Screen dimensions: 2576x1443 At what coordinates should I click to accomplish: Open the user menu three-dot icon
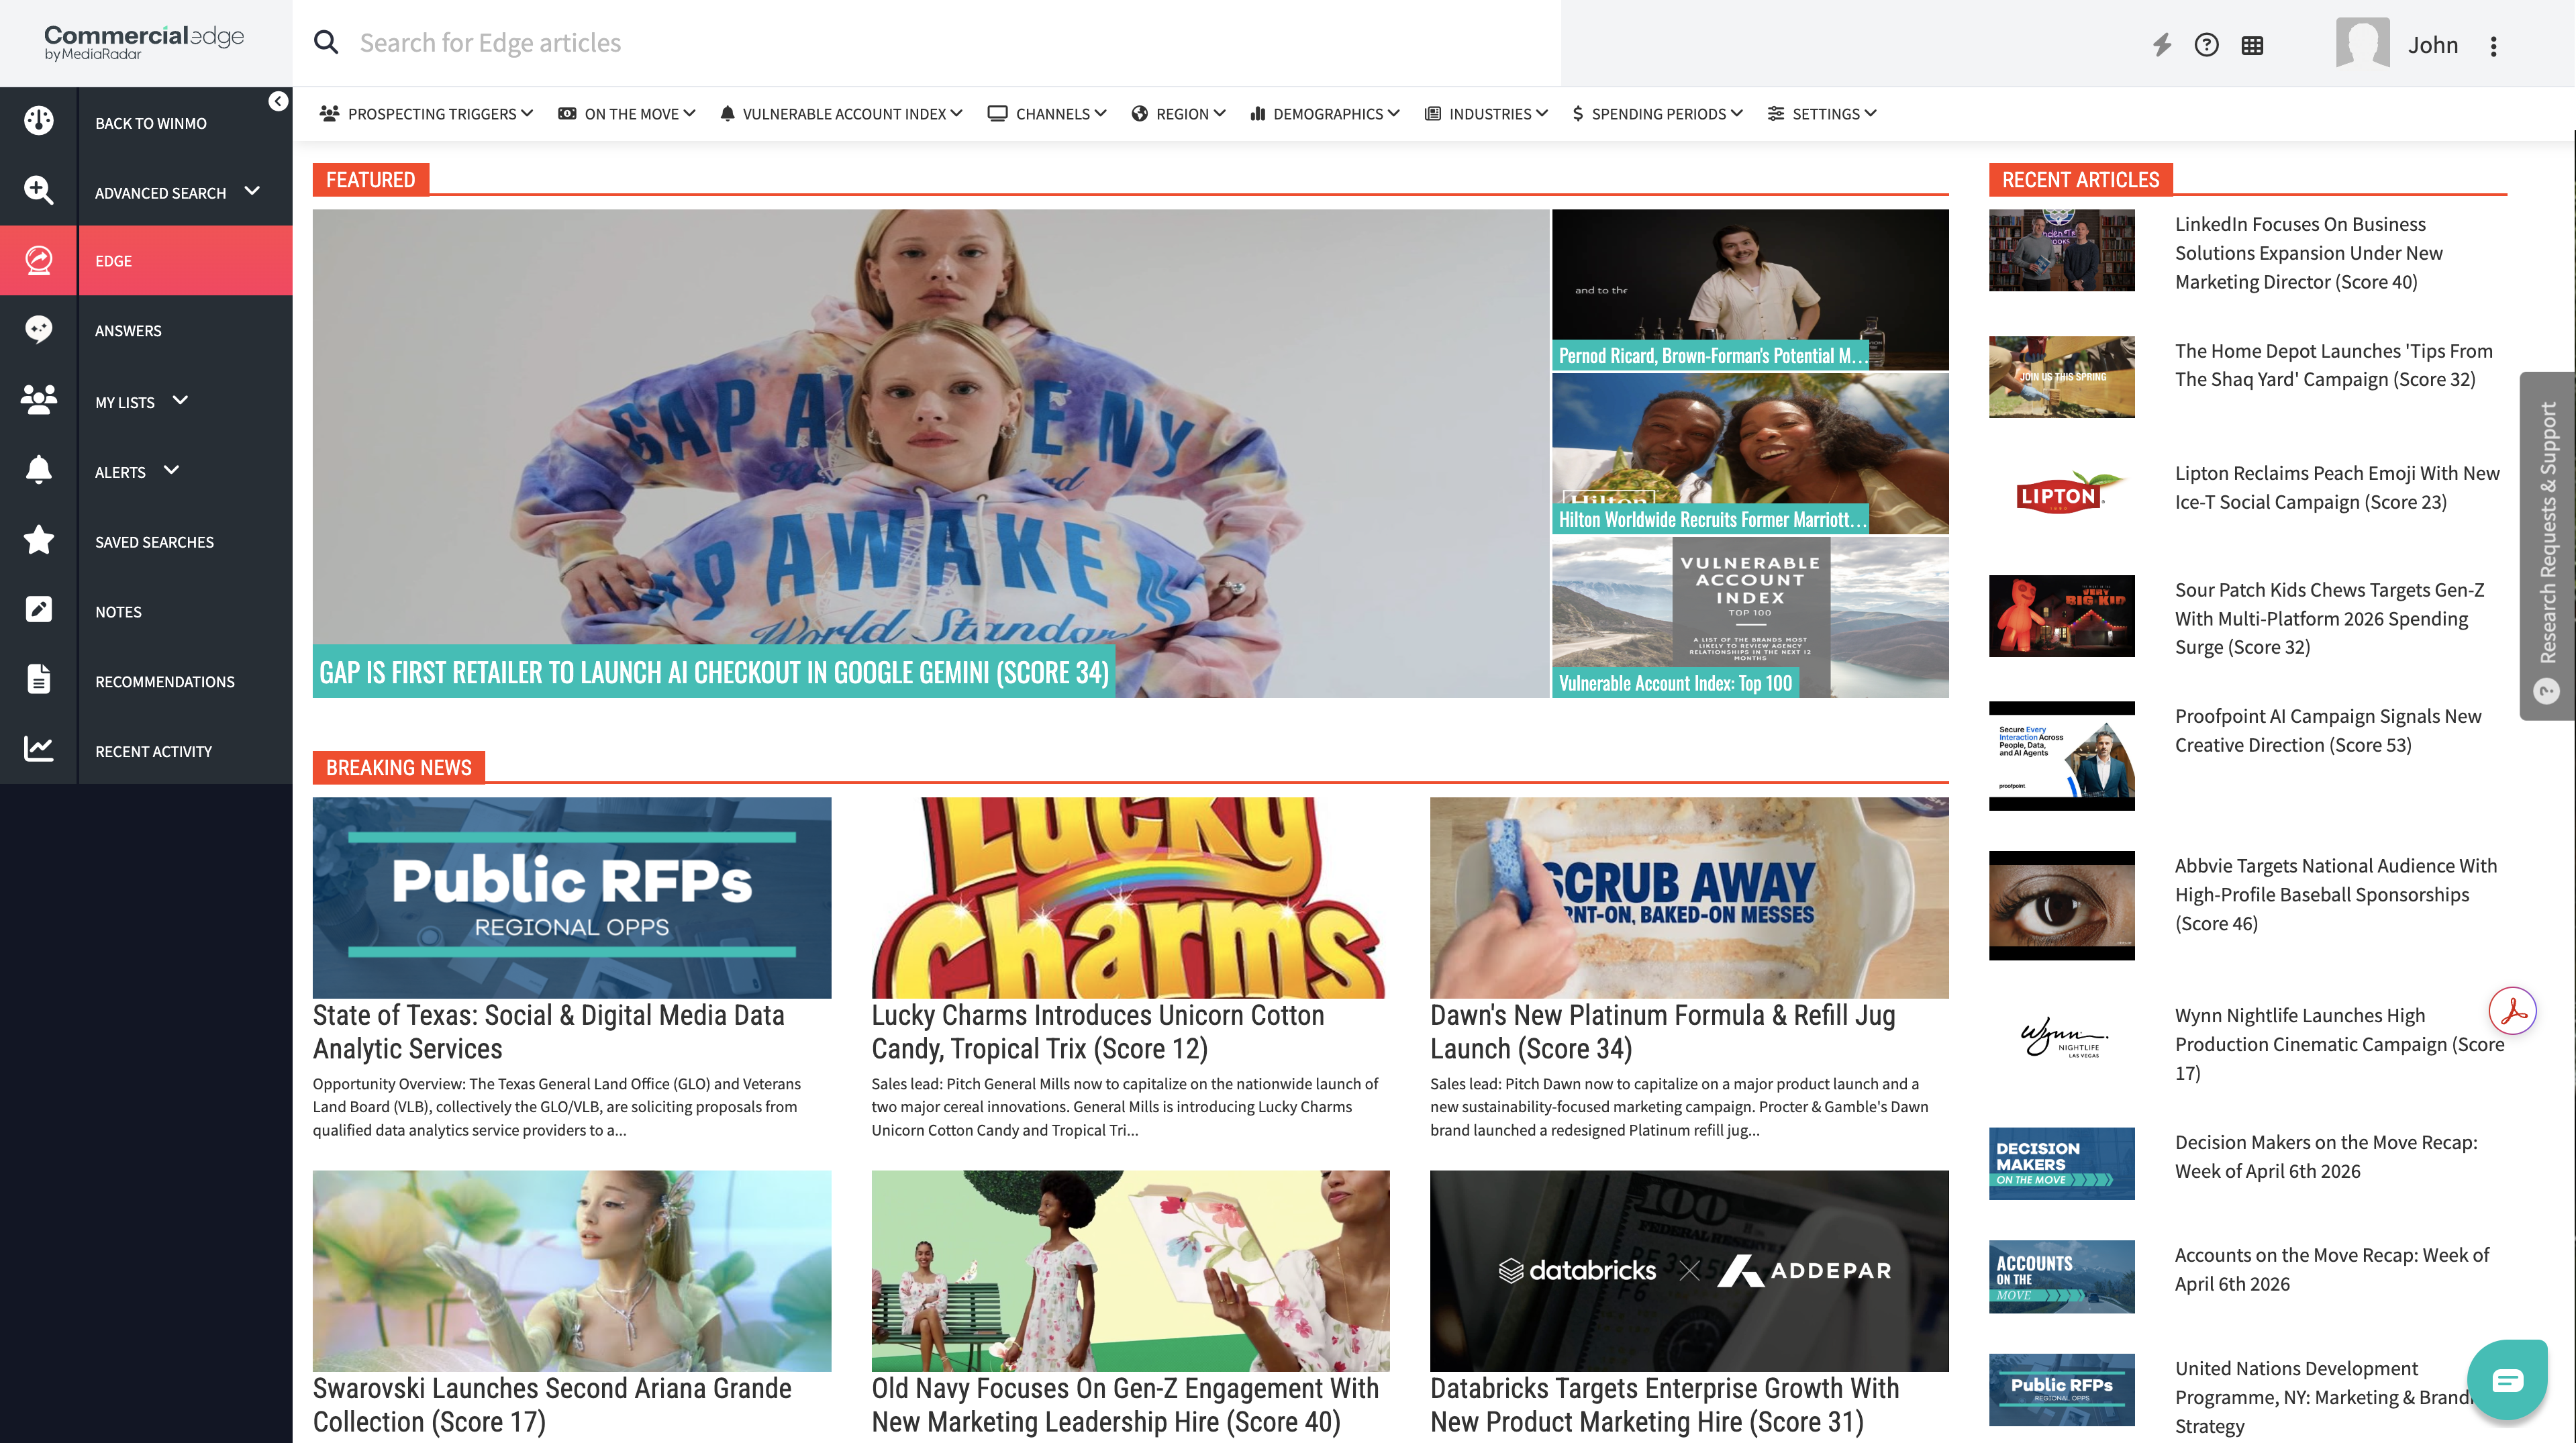(2494, 46)
